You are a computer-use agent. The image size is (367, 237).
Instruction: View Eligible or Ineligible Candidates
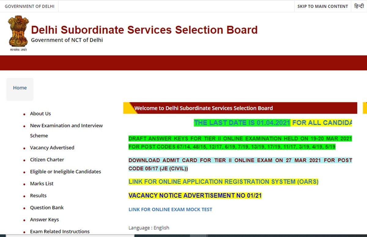point(65,172)
